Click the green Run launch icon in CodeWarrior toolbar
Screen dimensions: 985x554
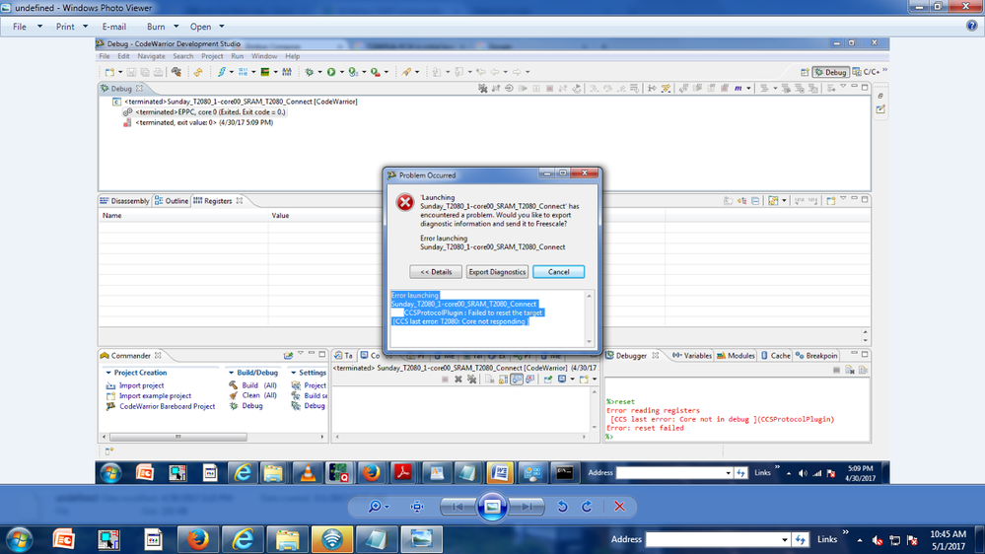point(331,72)
